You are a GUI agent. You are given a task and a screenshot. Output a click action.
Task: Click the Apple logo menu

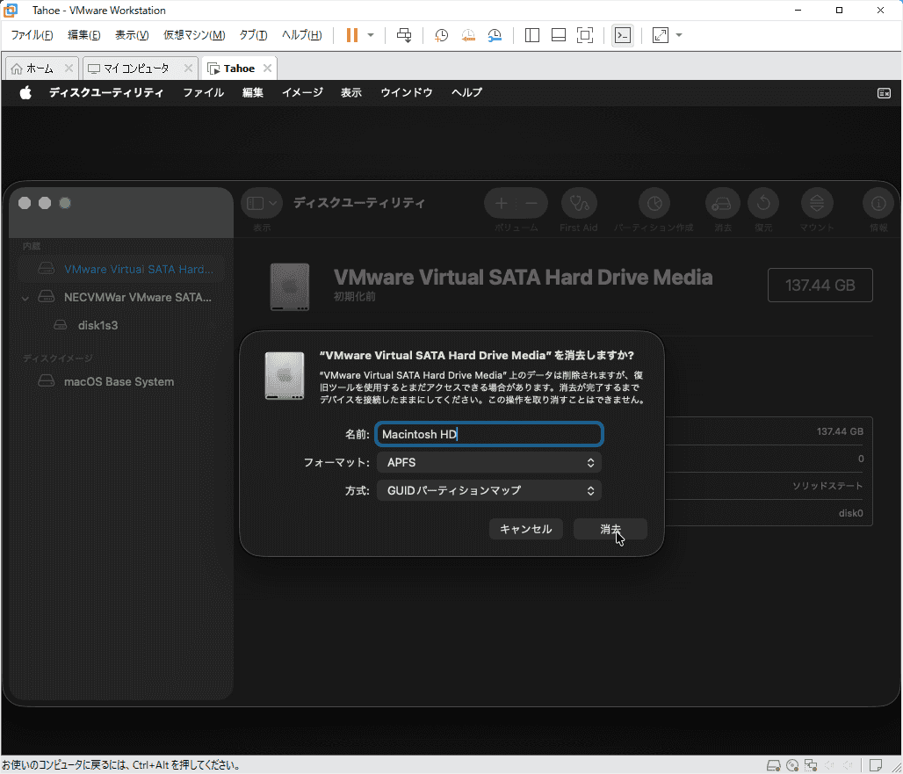pos(25,92)
